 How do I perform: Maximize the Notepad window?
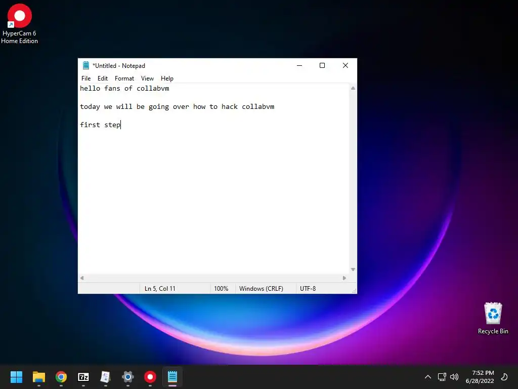coord(322,65)
